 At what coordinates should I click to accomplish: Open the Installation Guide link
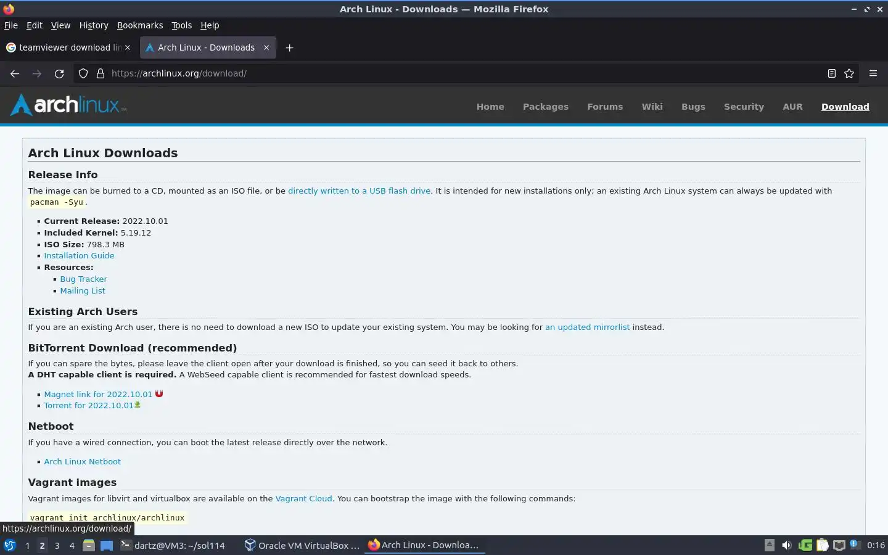[x=79, y=255]
